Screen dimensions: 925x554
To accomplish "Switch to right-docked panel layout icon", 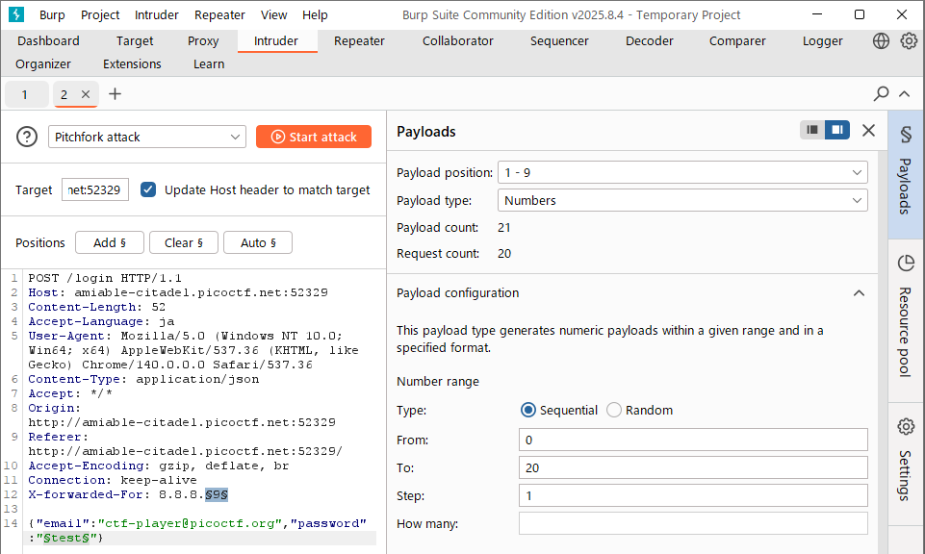I will tap(837, 130).
